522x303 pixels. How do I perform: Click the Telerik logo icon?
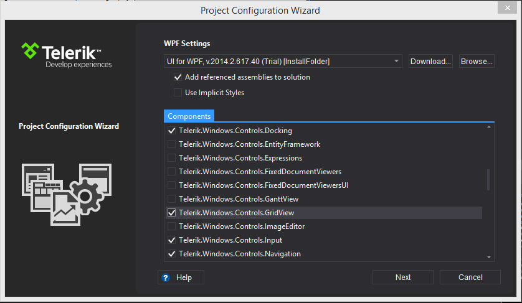click(31, 50)
